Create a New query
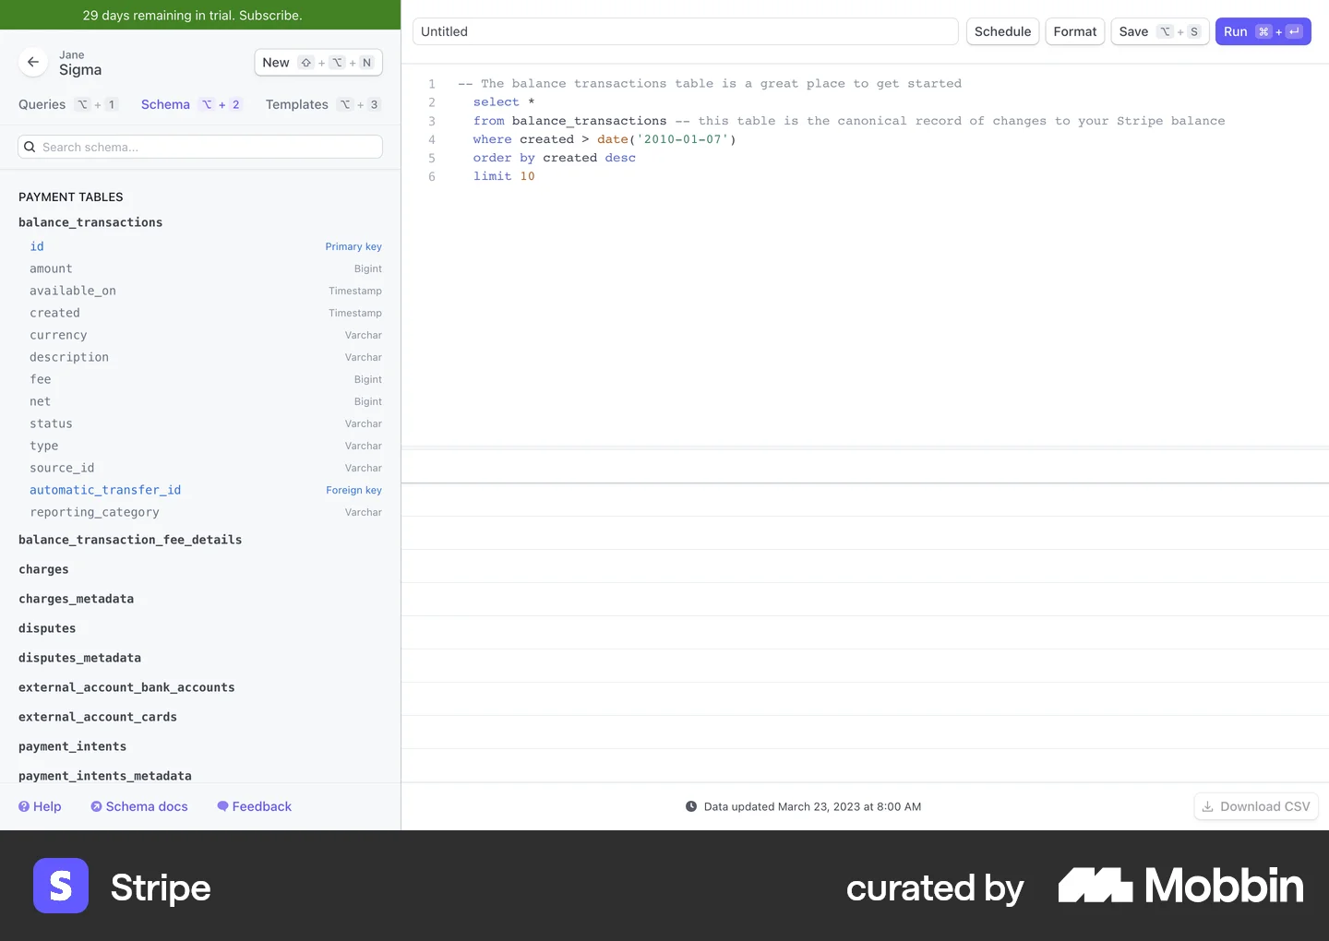This screenshot has width=1329, height=941. [x=318, y=63]
